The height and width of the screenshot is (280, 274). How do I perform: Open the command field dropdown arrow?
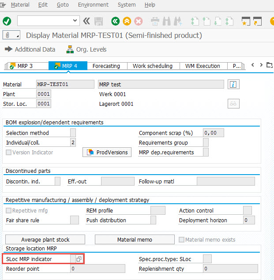click(x=75, y=21)
